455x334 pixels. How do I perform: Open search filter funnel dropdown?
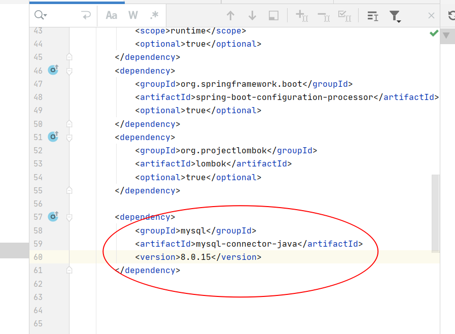click(395, 16)
